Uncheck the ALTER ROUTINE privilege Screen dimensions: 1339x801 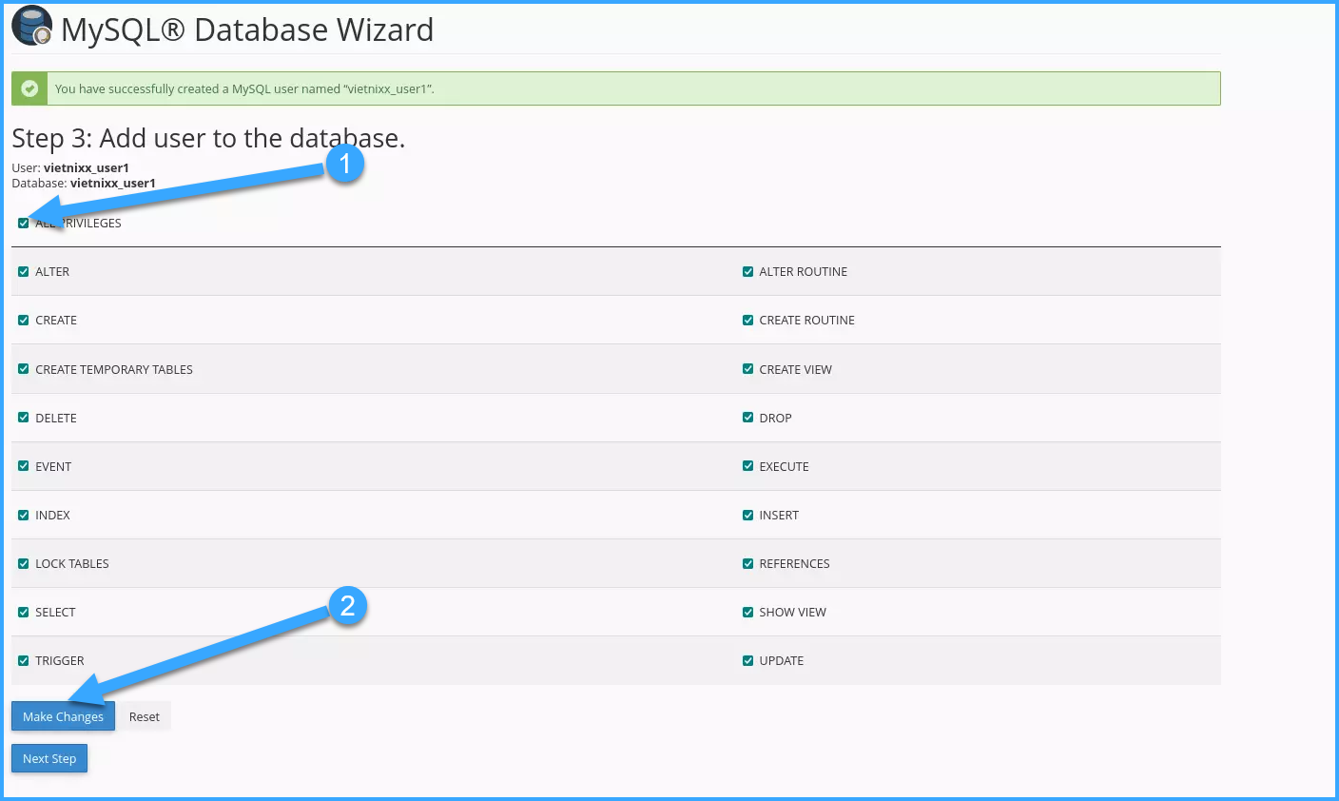[748, 272]
